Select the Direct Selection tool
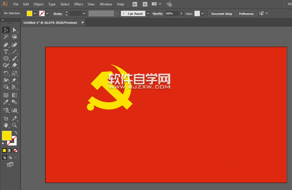Screen dimensions: 292x190 (x=14, y=30)
